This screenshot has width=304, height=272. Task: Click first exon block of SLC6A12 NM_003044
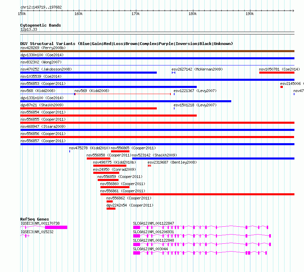(x=137, y=253)
